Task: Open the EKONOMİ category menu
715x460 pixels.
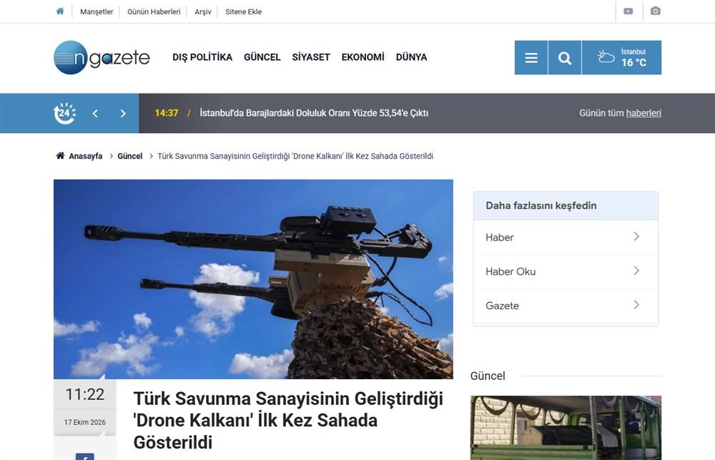Action: (x=363, y=57)
